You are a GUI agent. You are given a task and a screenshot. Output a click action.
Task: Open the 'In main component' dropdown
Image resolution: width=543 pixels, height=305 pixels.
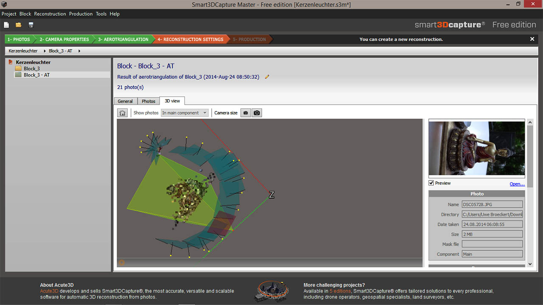click(185, 113)
